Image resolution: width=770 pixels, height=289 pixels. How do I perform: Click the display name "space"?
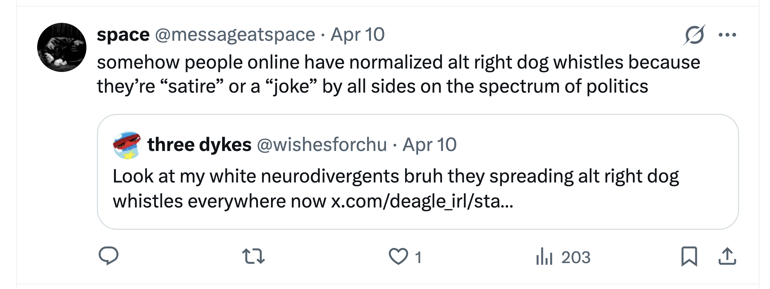(x=123, y=34)
